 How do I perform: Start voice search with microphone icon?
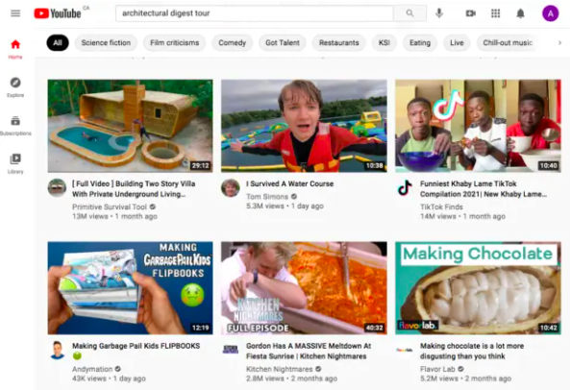pyautogui.click(x=439, y=13)
